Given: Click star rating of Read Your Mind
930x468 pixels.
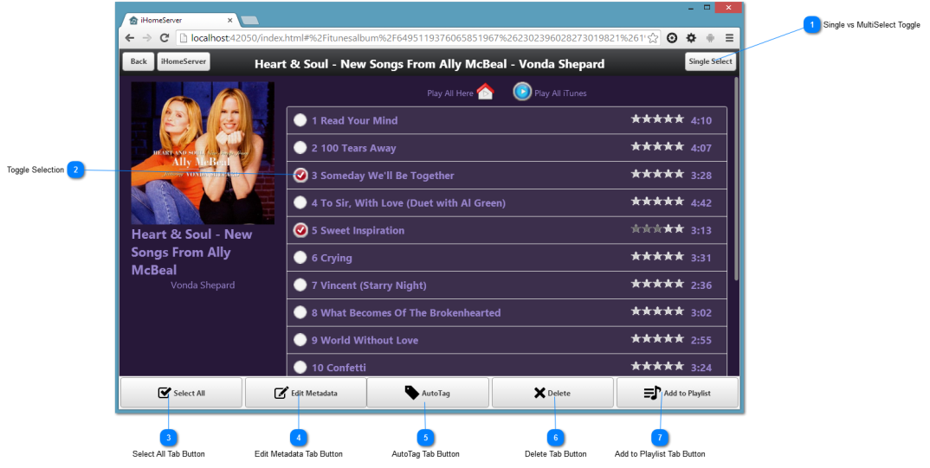Looking at the screenshot, I should coord(657,119).
